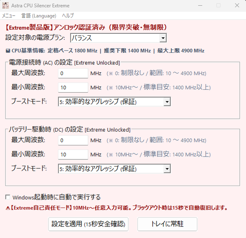
Task: Click the 推奨下限 1400 MHz text
Action: pos(127,51)
